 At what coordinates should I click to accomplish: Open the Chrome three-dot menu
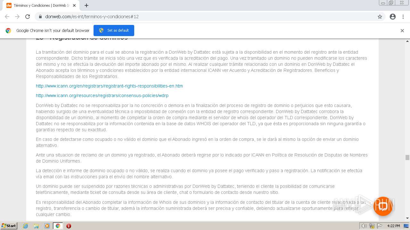(403, 17)
